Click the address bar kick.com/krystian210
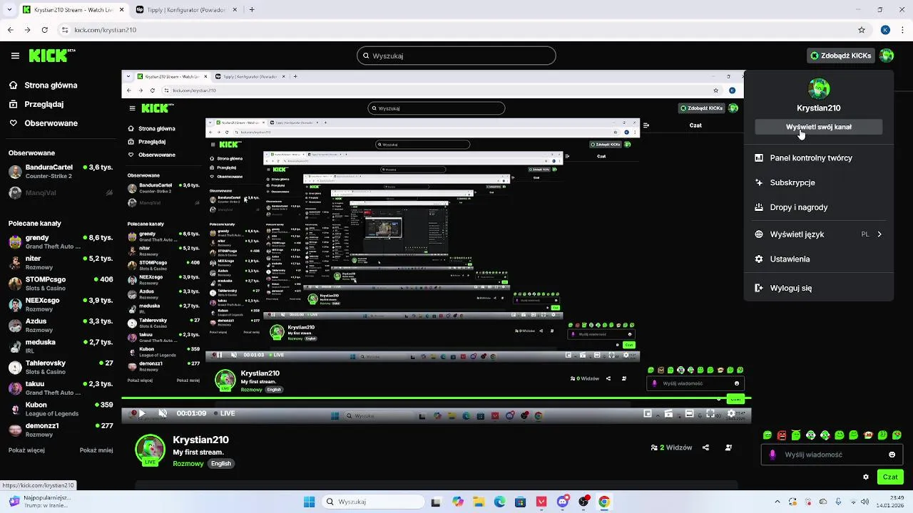 point(105,30)
